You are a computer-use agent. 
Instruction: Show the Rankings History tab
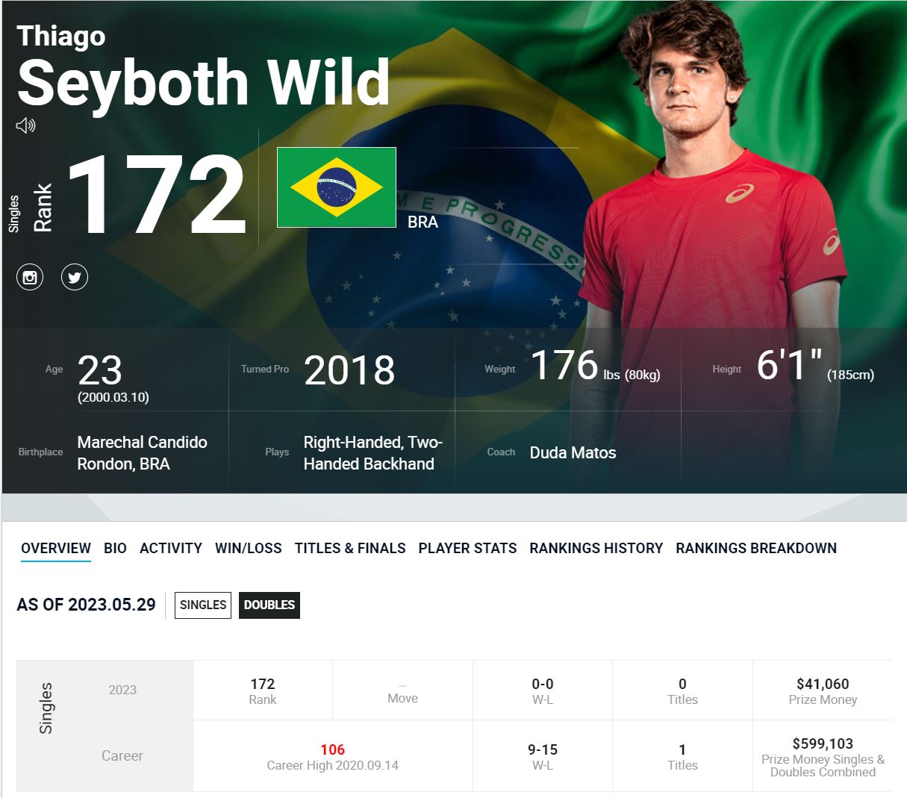[596, 548]
